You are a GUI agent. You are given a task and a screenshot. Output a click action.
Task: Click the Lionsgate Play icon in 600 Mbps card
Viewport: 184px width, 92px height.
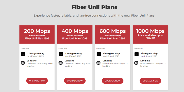(99, 54)
